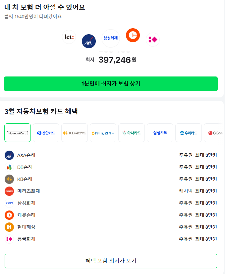
Task: Click the meritz icon next to 메리츠화재
Action: pyautogui.click(x=10, y=191)
